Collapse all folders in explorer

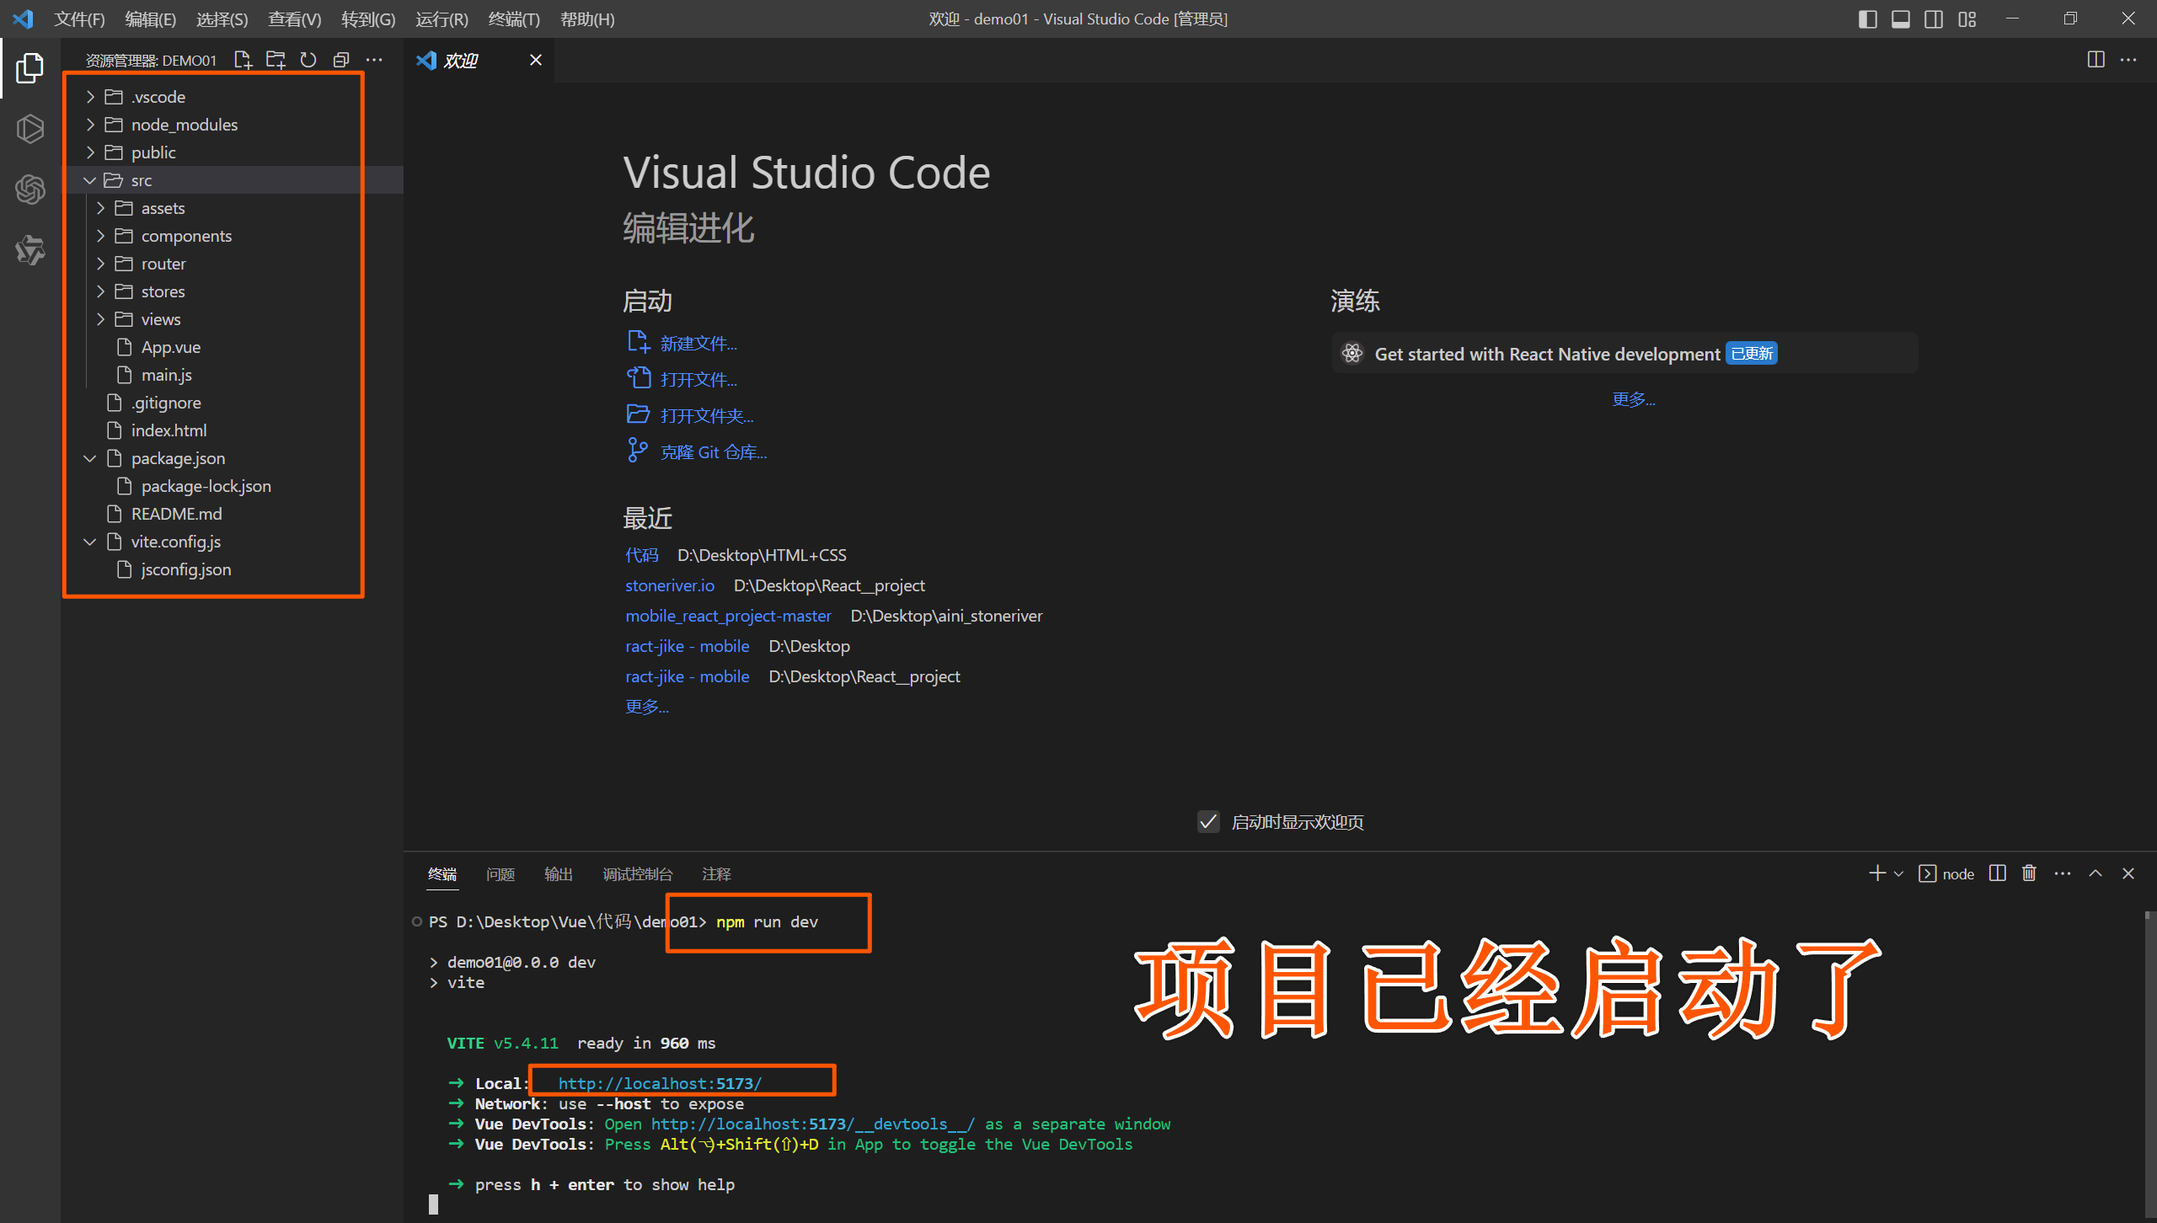341,60
